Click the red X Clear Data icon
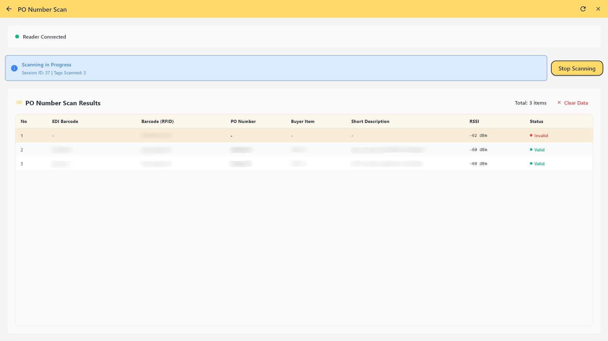The width and height of the screenshot is (608, 341). coord(559,103)
